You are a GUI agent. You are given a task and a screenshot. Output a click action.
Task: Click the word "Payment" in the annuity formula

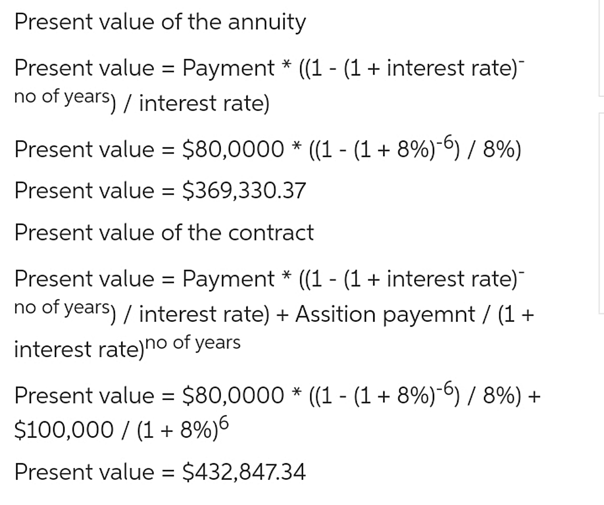pyautogui.click(x=228, y=68)
